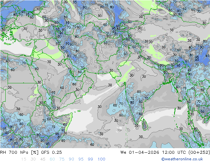Click the 'RH 700 hPa [%] GFS 0.25' title
Screen dimensions: 210x162
point(31,152)
